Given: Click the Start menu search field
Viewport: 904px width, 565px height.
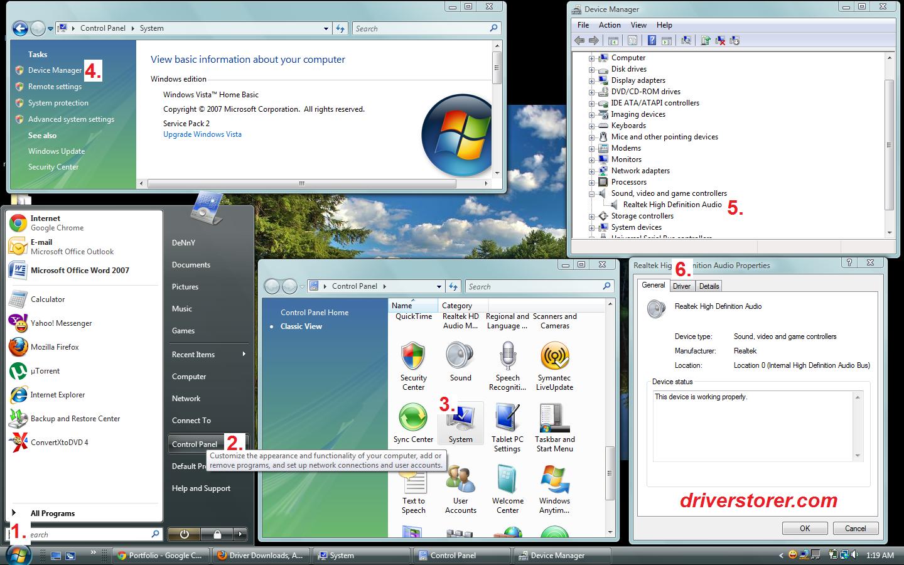Looking at the screenshot, I should click(x=85, y=534).
